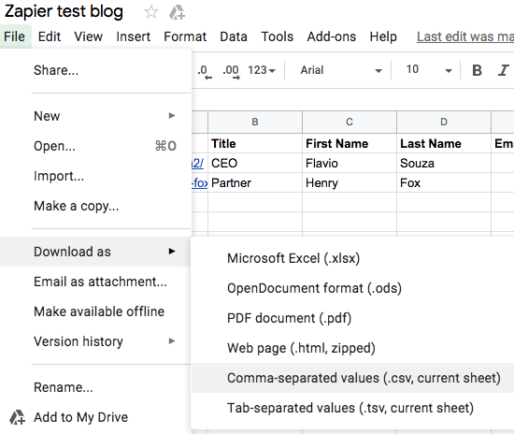This screenshot has width=514, height=434.
Task: Download as Microsoft Excel (.xlsx)
Action: [x=352, y=258]
